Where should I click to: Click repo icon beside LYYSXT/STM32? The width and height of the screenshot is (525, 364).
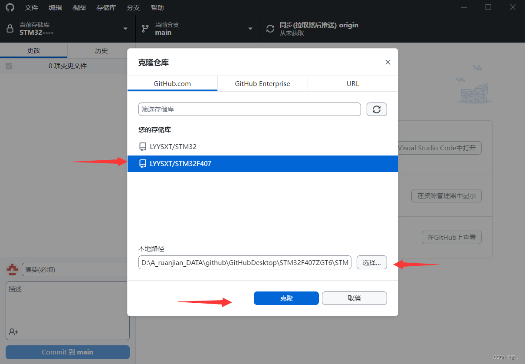142,147
